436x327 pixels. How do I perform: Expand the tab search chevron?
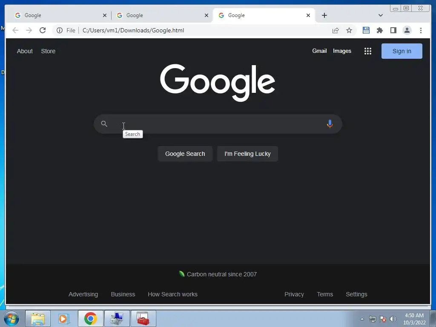pyautogui.click(x=381, y=15)
